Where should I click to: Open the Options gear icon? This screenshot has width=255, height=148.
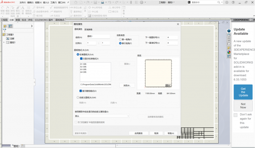142,3
